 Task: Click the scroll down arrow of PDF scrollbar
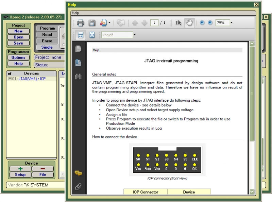click(252, 191)
